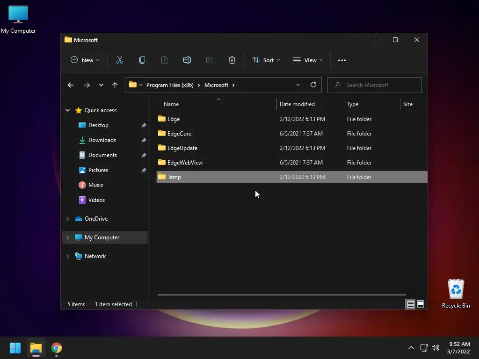Open Documents in navigation pane
Screen dimensions: 479x359
tap(102, 155)
